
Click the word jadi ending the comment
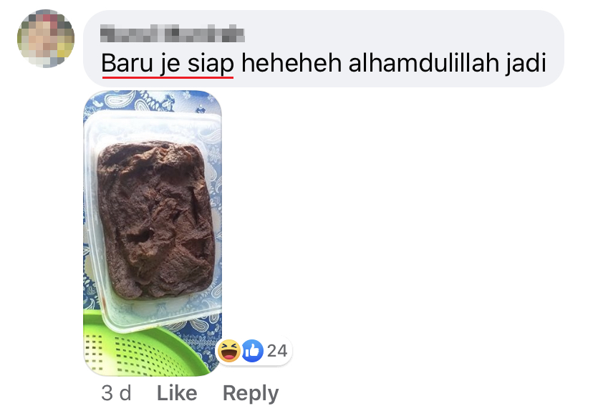click(526, 63)
